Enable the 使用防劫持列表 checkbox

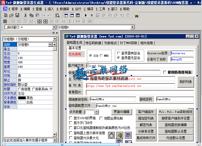tap(165, 72)
